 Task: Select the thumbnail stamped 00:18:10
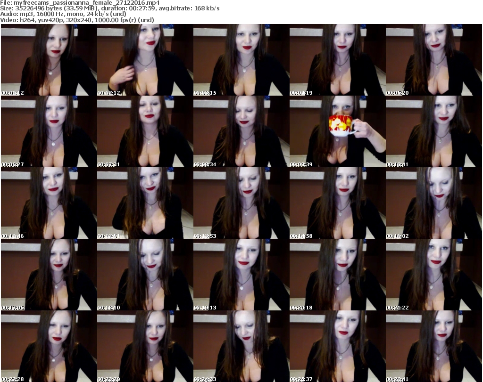click(145, 275)
